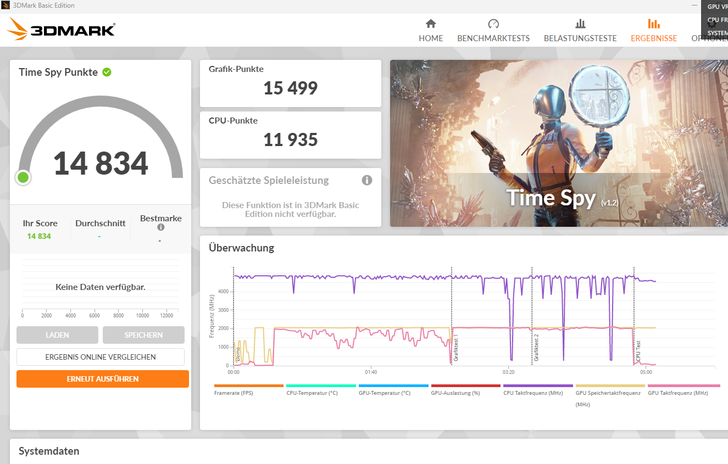Click the main score 14 834

click(101, 163)
